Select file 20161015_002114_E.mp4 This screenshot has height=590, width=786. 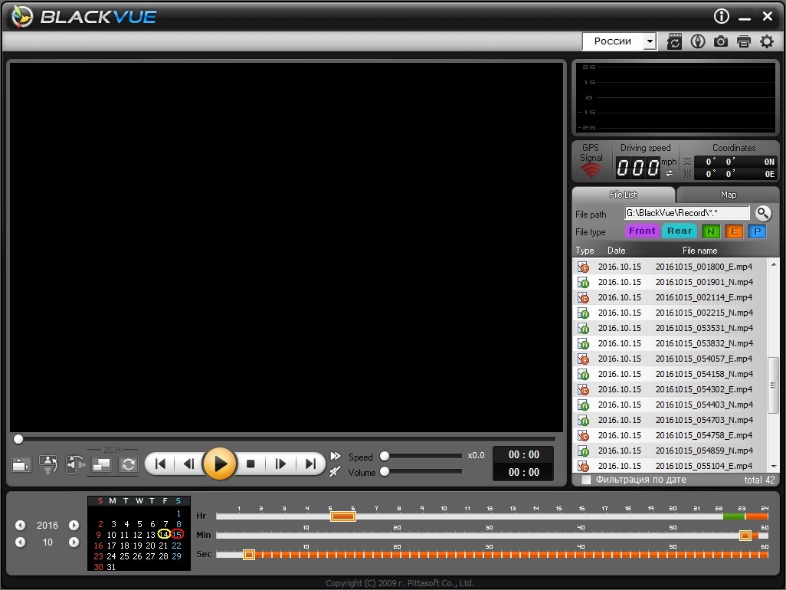(670, 298)
